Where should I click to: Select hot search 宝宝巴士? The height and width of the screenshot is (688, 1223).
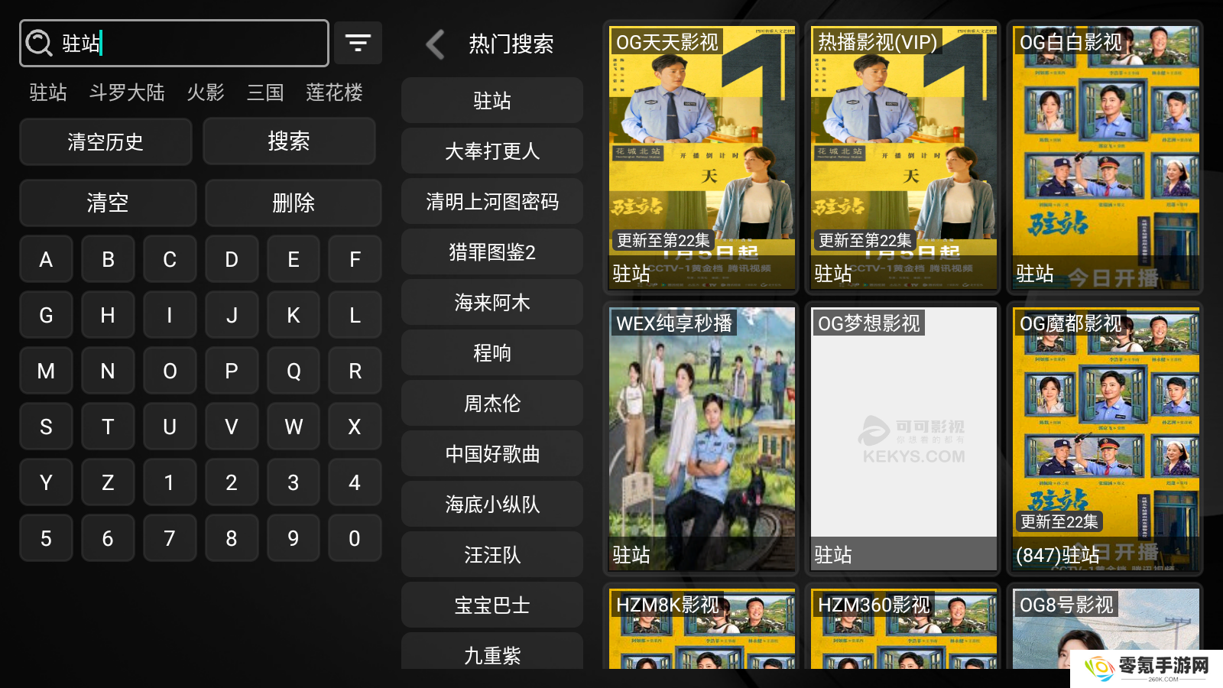pos(492,605)
